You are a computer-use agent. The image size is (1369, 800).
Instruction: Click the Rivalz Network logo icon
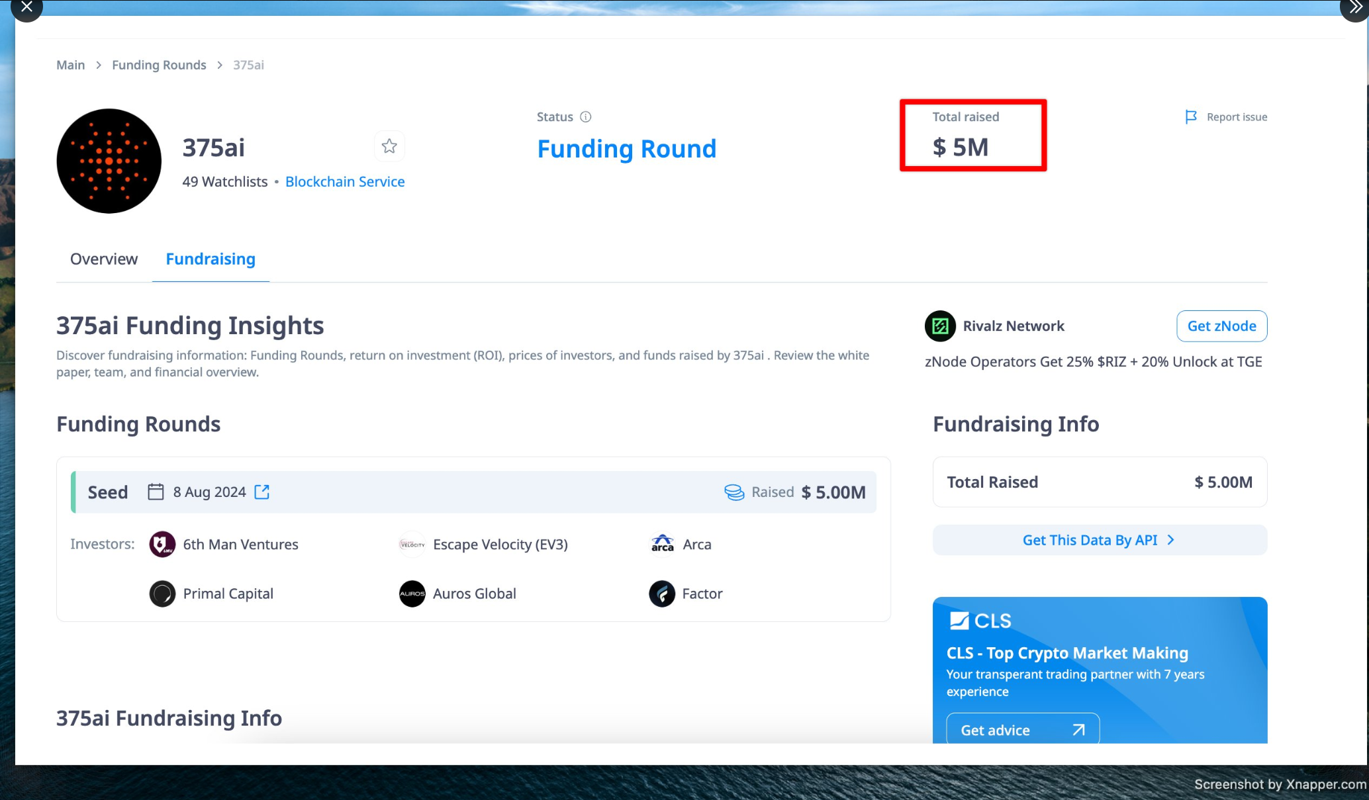[x=940, y=326]
